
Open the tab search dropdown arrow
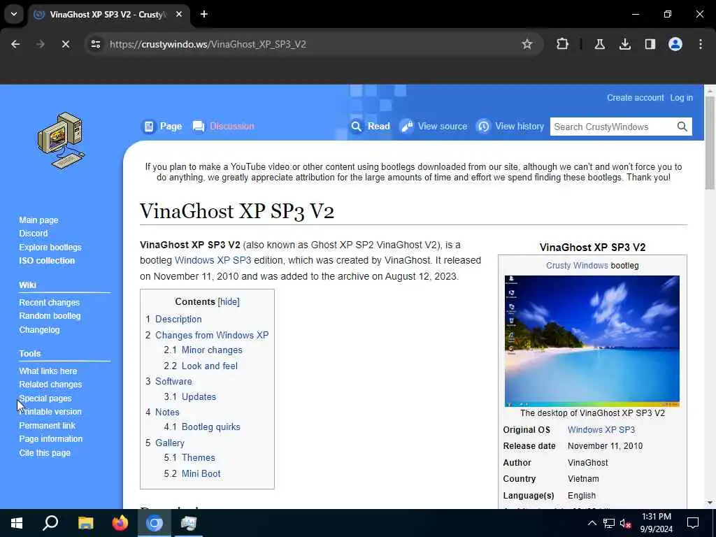click(x=14, y=14)
